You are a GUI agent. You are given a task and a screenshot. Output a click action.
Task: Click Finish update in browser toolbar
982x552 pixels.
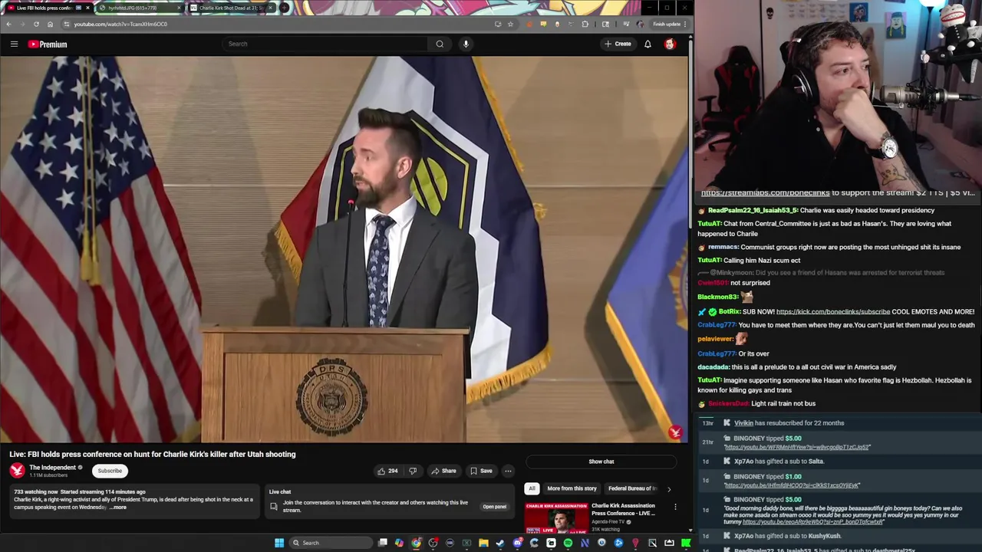669,24
